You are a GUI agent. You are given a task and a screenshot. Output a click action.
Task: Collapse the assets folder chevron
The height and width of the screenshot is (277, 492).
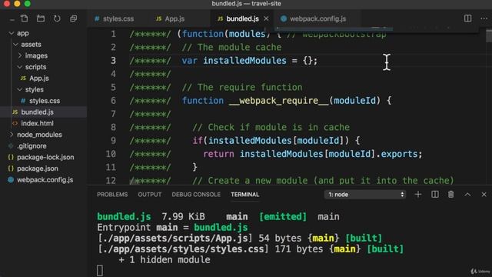click(x=15, y=45)
